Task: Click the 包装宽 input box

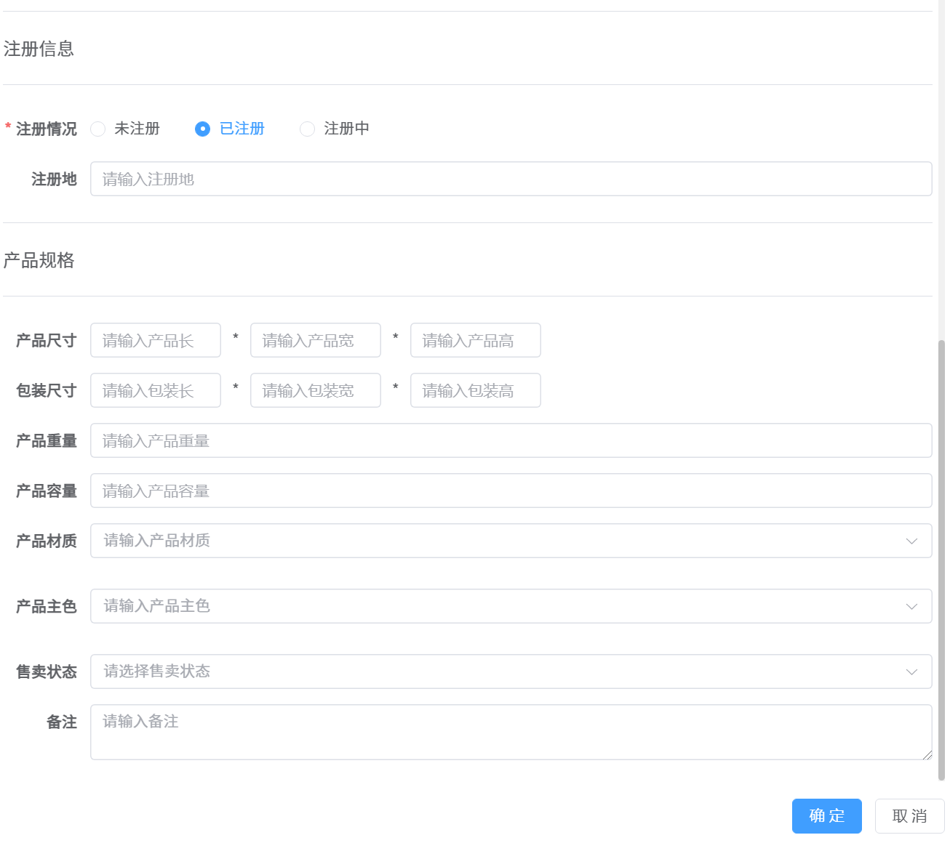Action: click(315, 390)
